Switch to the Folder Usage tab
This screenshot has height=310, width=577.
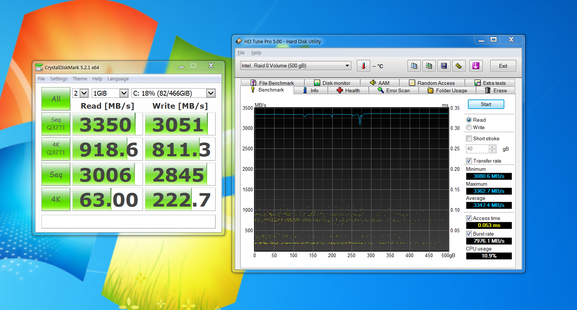pos(447,90)
